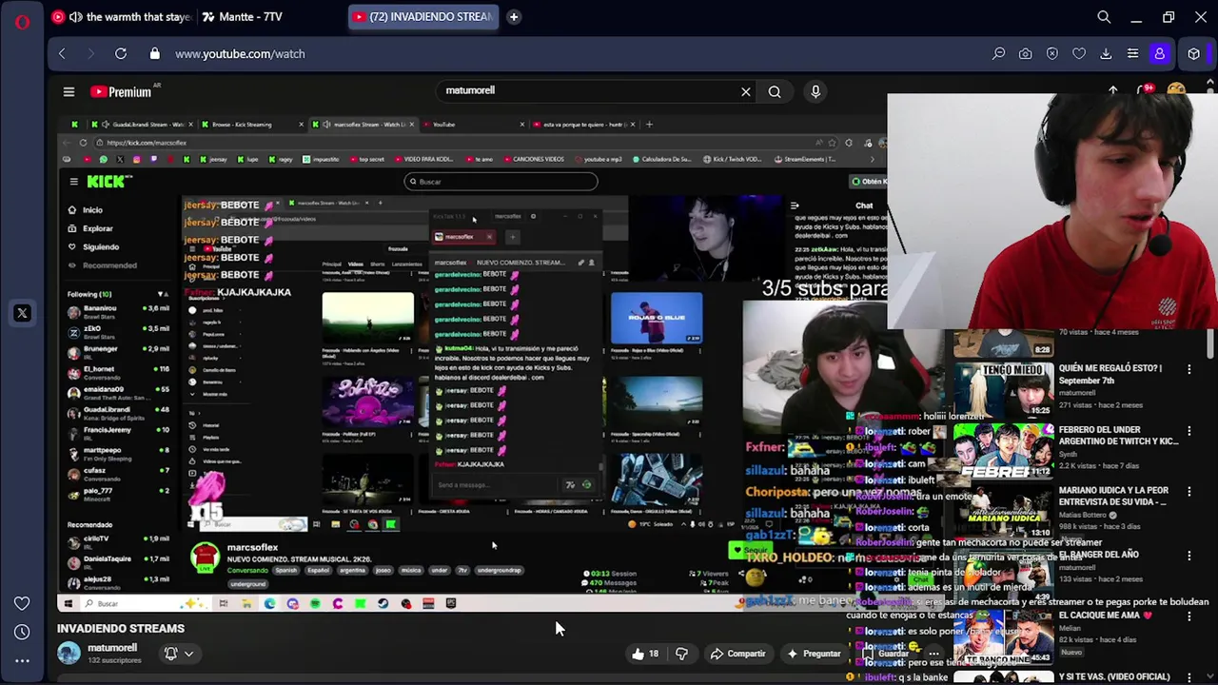This screenshot has height=685, width=1218.
Task: Click the Kick 'Buscar' search field in video
Action: [x=501, y=182]
